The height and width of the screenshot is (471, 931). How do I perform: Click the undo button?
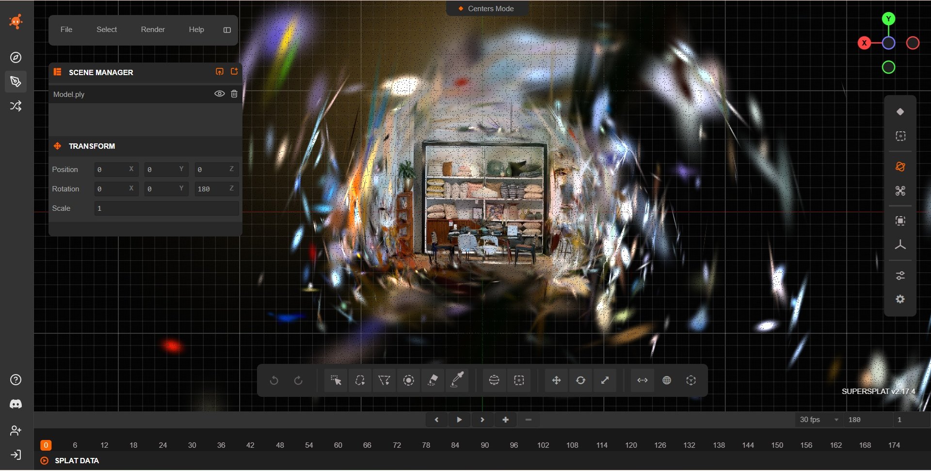coord(274,380)
